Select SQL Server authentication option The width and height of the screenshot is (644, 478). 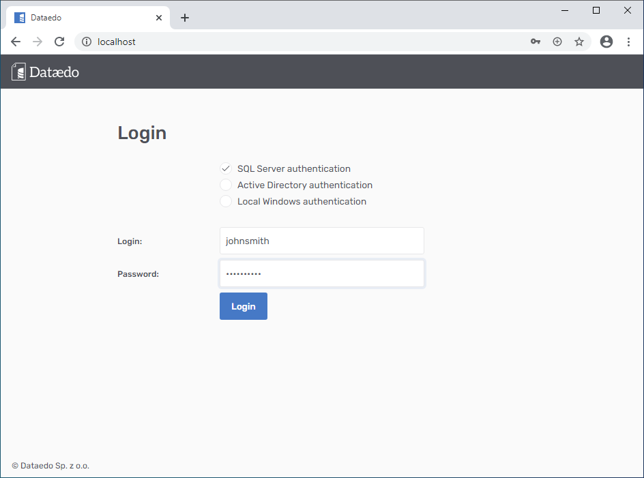226,168
